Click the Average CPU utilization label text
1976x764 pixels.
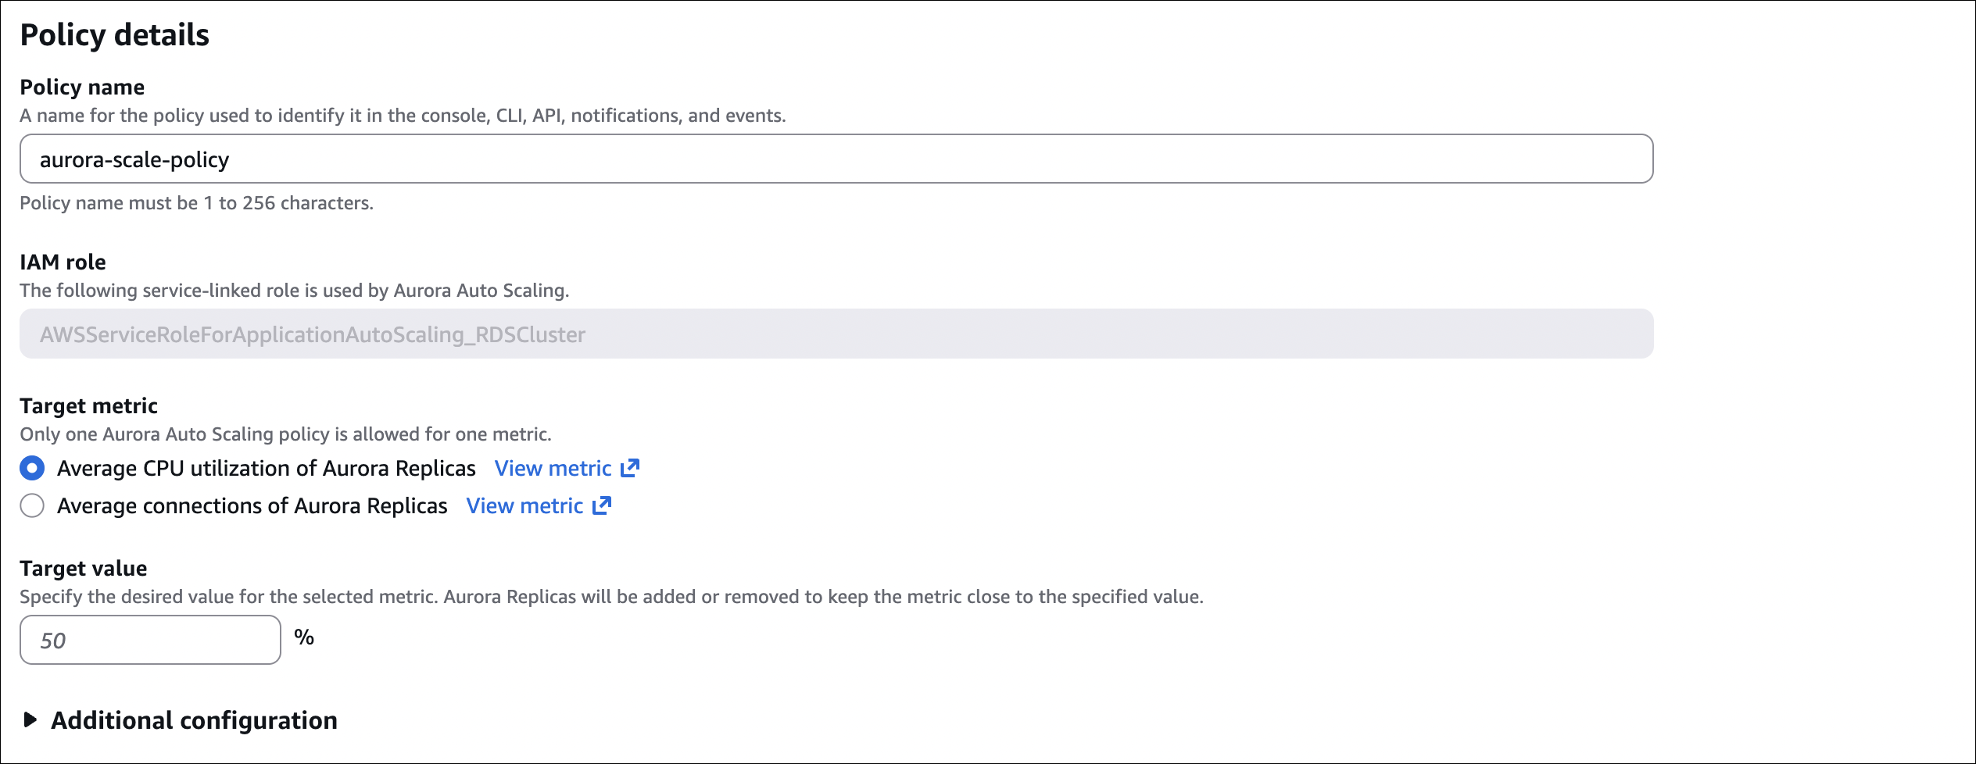point(266,468)
